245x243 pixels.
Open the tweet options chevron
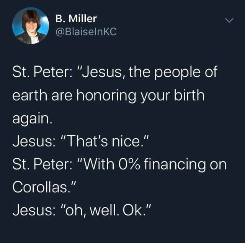tap(229, 20)
